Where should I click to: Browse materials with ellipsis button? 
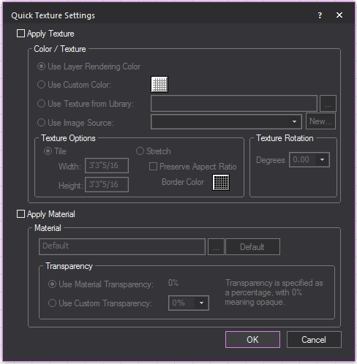click(x=216, y=247)
